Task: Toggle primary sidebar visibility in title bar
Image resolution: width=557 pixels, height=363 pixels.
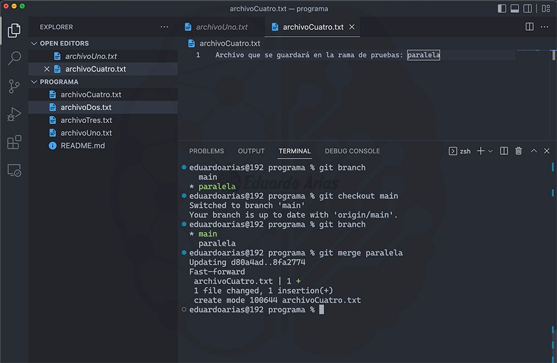Action: (502, 8)
